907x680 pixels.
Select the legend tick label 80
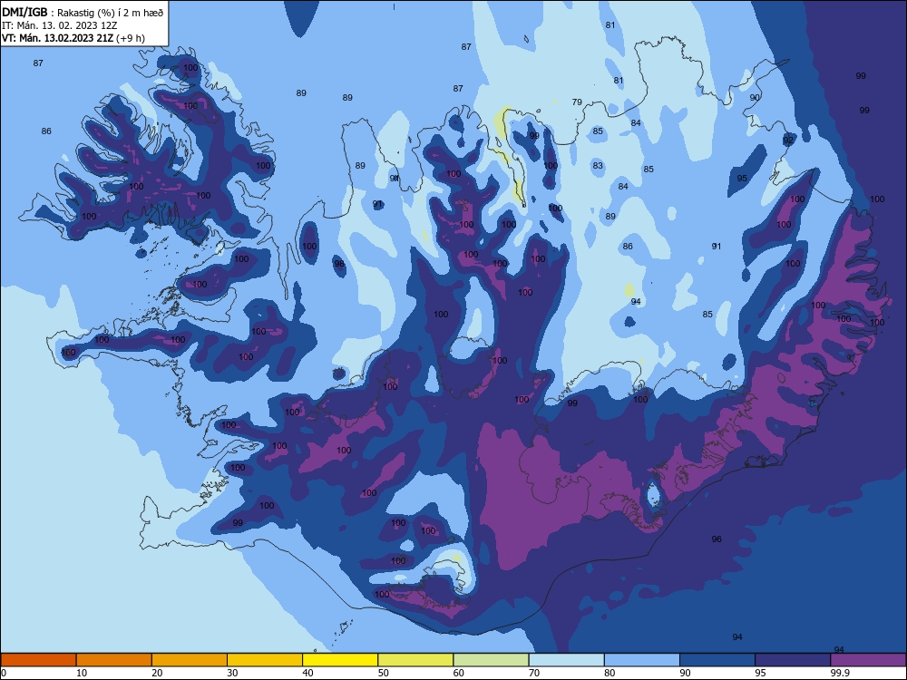pos(610,673)
